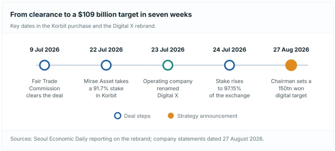This screenshot has width=335, height=151.
Task: Click the orange 27 Aug 2026 marker
Action: 291,65
